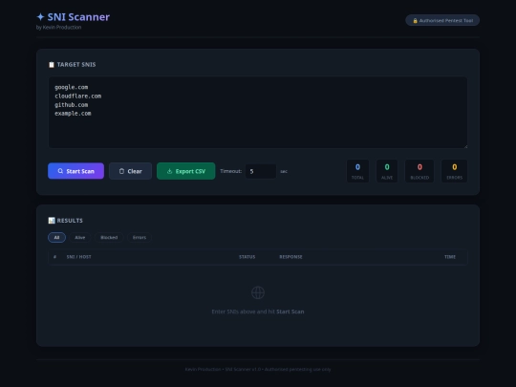Click the Blocked count stat box
This screenshot has height=387, width=516.
tap(419, 171)
